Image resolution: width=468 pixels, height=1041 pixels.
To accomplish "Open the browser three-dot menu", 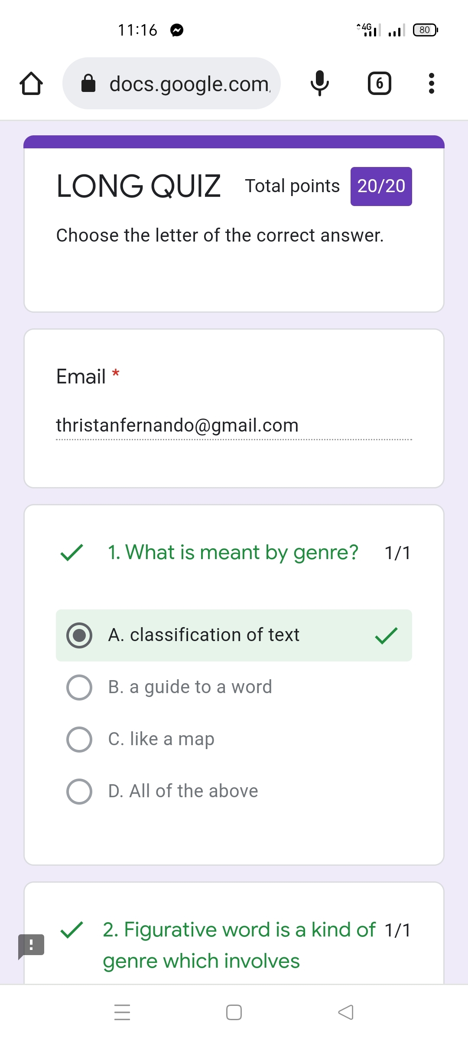I will click(431, 83).
